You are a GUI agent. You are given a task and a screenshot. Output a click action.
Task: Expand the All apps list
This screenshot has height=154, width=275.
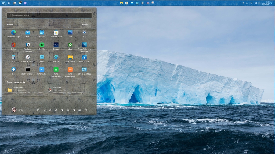[x=86, y=24]
